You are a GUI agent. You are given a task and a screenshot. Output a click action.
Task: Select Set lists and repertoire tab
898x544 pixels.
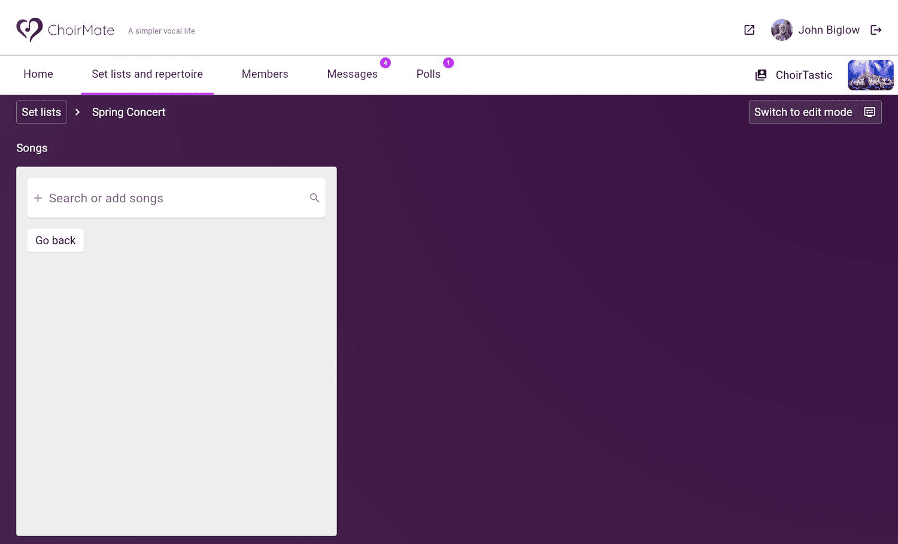click(147, 74)
